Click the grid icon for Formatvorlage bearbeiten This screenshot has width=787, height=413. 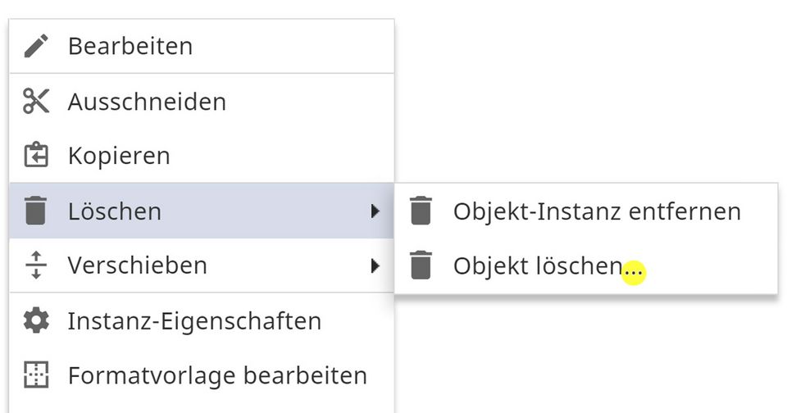(x=36, y=375)
